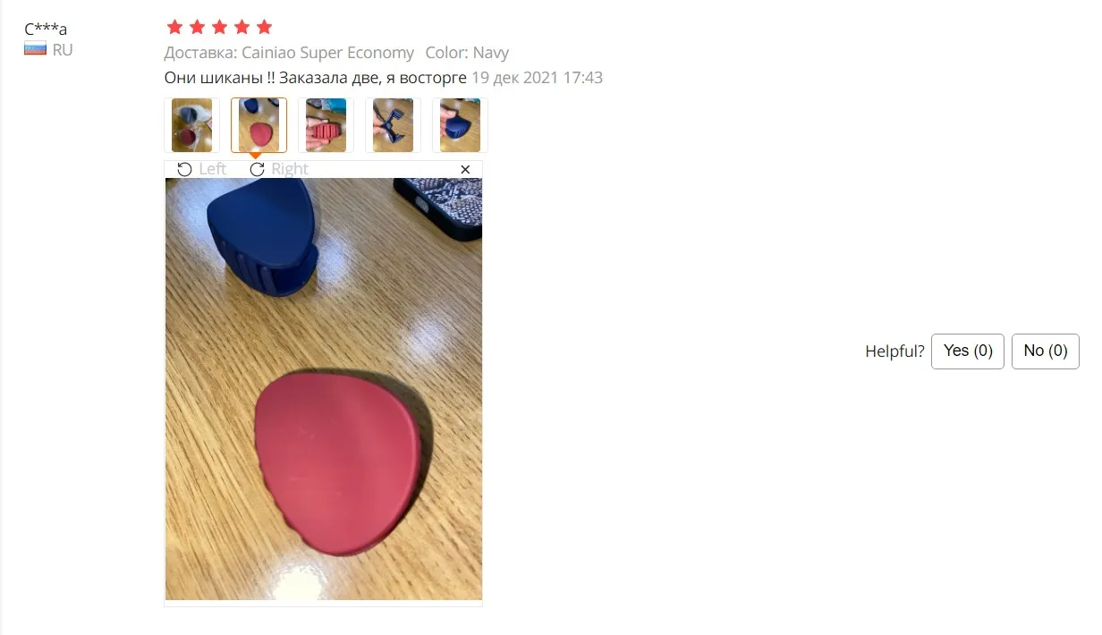Close the enlarged review photo viewer
Image resolution: width=1102 pixels, height=635 pixels.
[x=465, y=169]
